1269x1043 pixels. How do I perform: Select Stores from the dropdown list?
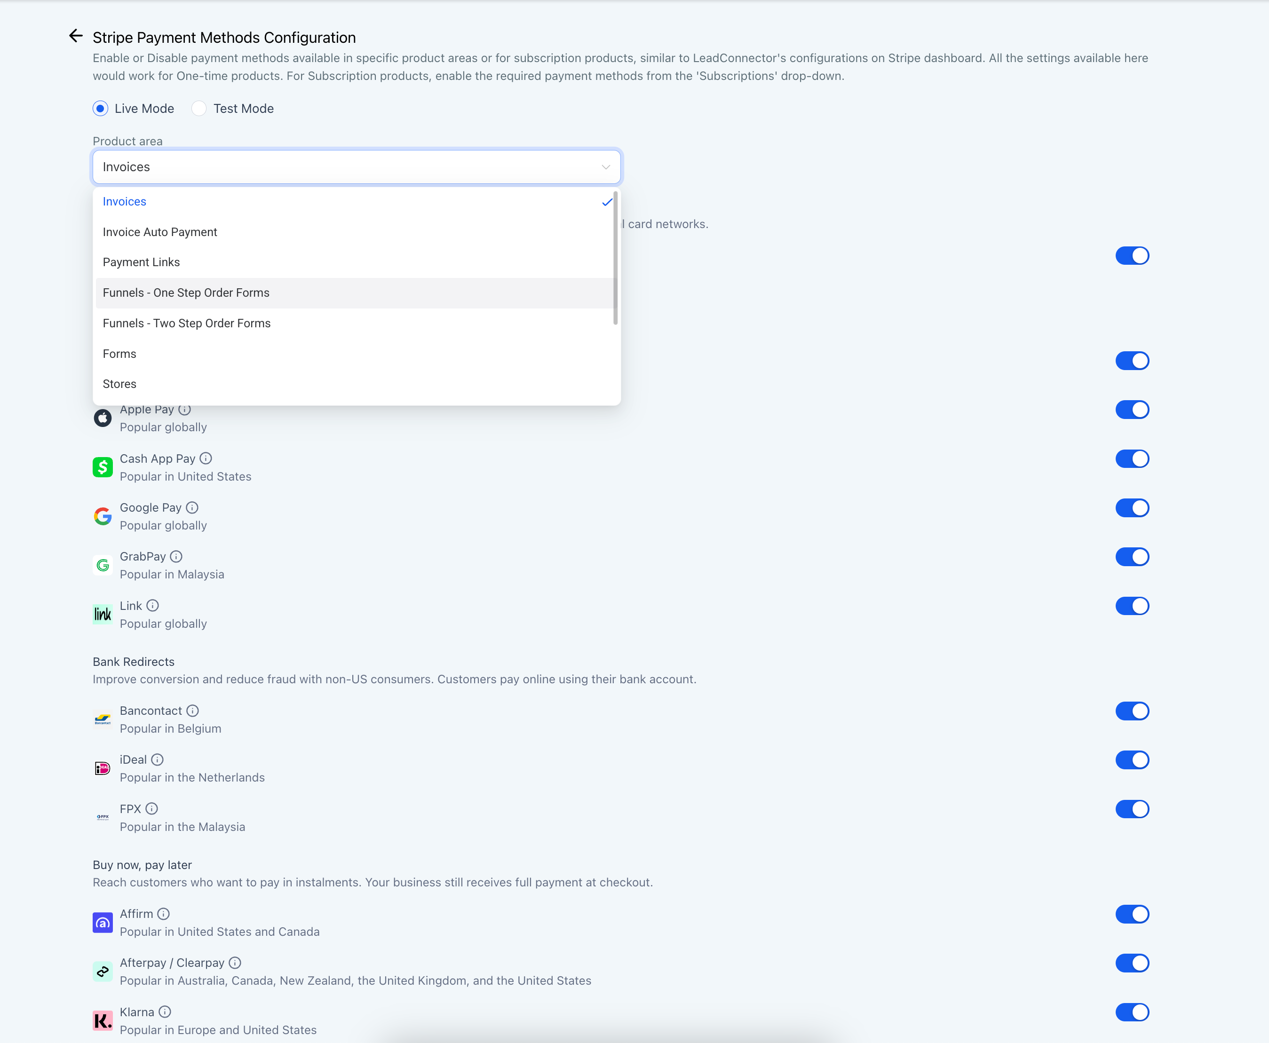pos(119,384)
